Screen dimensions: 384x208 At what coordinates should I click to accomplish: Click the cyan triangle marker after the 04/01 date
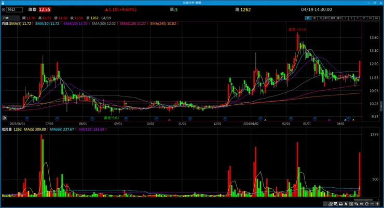pyautogui.click(x=345, y=120)
